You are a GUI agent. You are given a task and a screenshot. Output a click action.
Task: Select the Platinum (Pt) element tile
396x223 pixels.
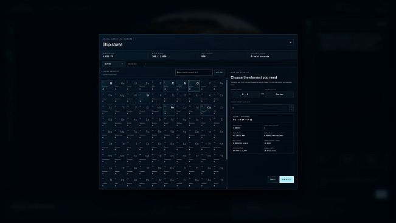[193, 171]
